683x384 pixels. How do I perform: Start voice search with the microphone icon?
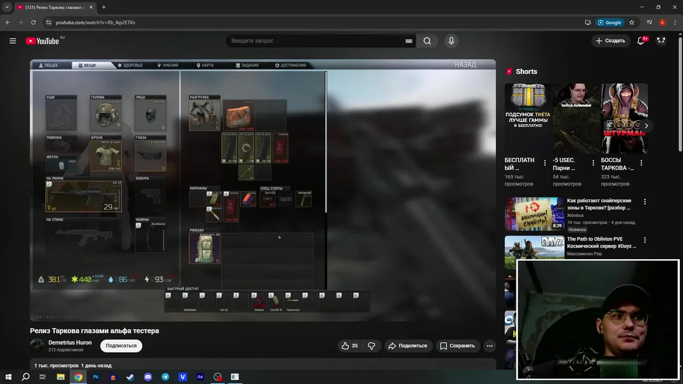pos(451,41)
